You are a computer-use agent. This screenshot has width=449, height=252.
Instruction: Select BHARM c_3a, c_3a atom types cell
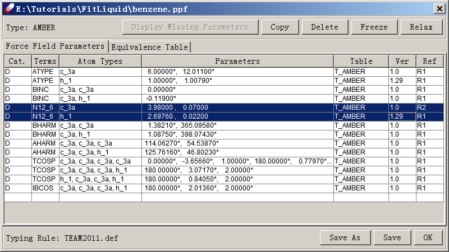click(x=100, y=125)
